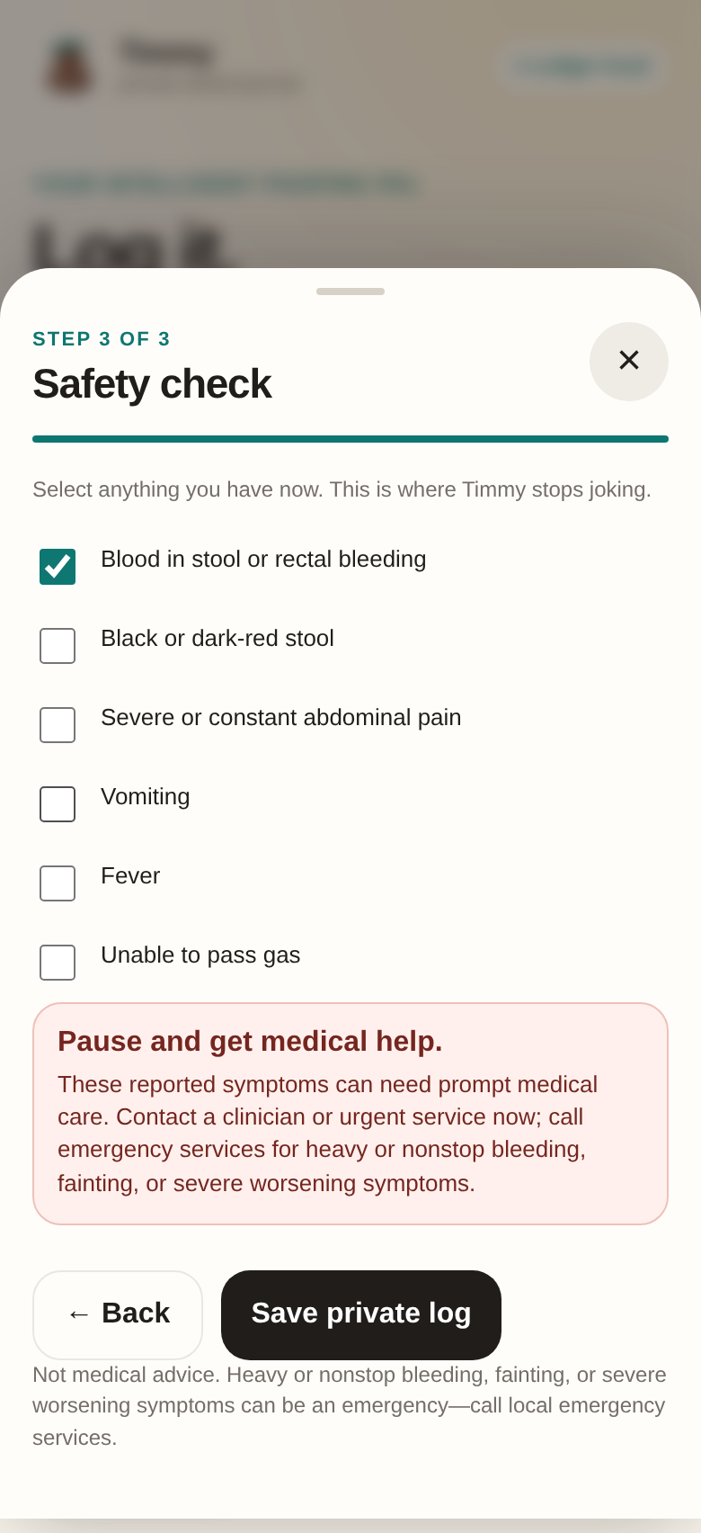701x1533 pixels.
Task: Go back with the Back button
Action: point(118,1314)
